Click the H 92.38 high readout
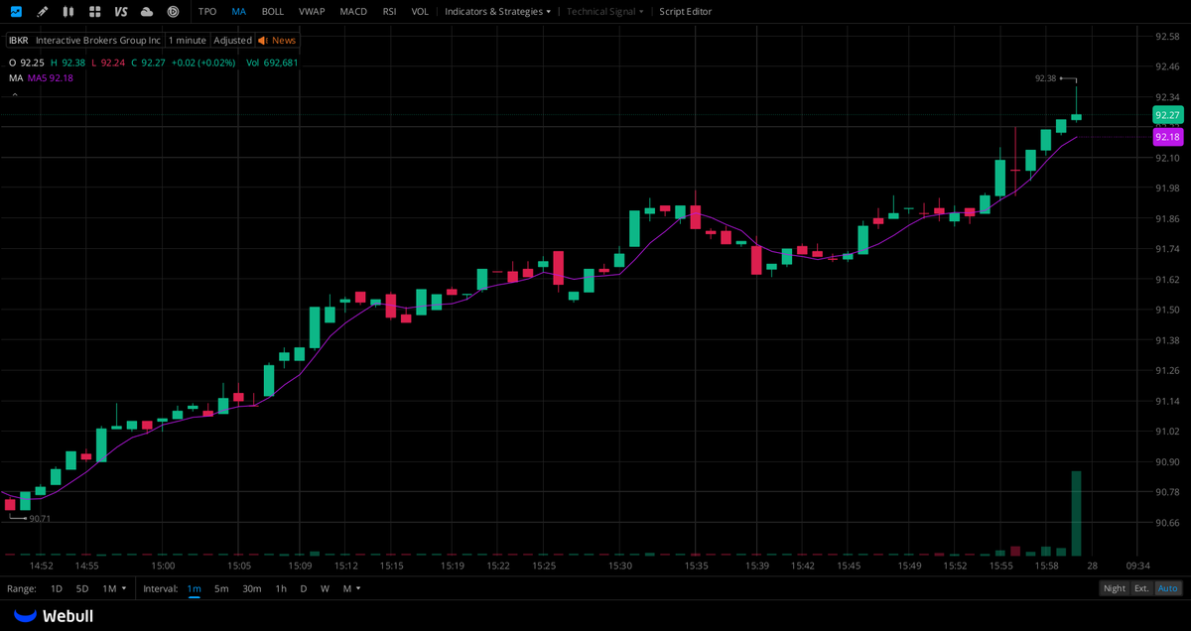The width and height of the screenshot is (1191, 631). point(68,63)
